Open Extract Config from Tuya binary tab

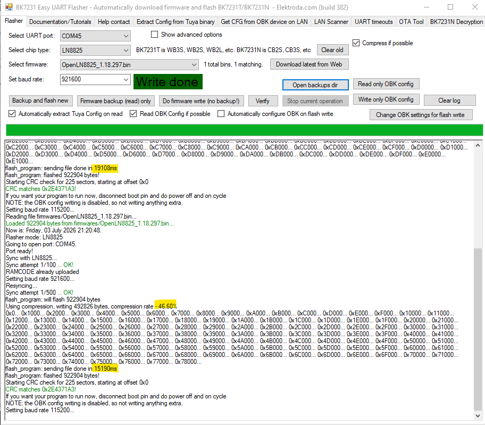[175, 22]
